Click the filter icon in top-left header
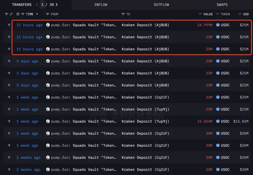 click(x=6, y=14)
